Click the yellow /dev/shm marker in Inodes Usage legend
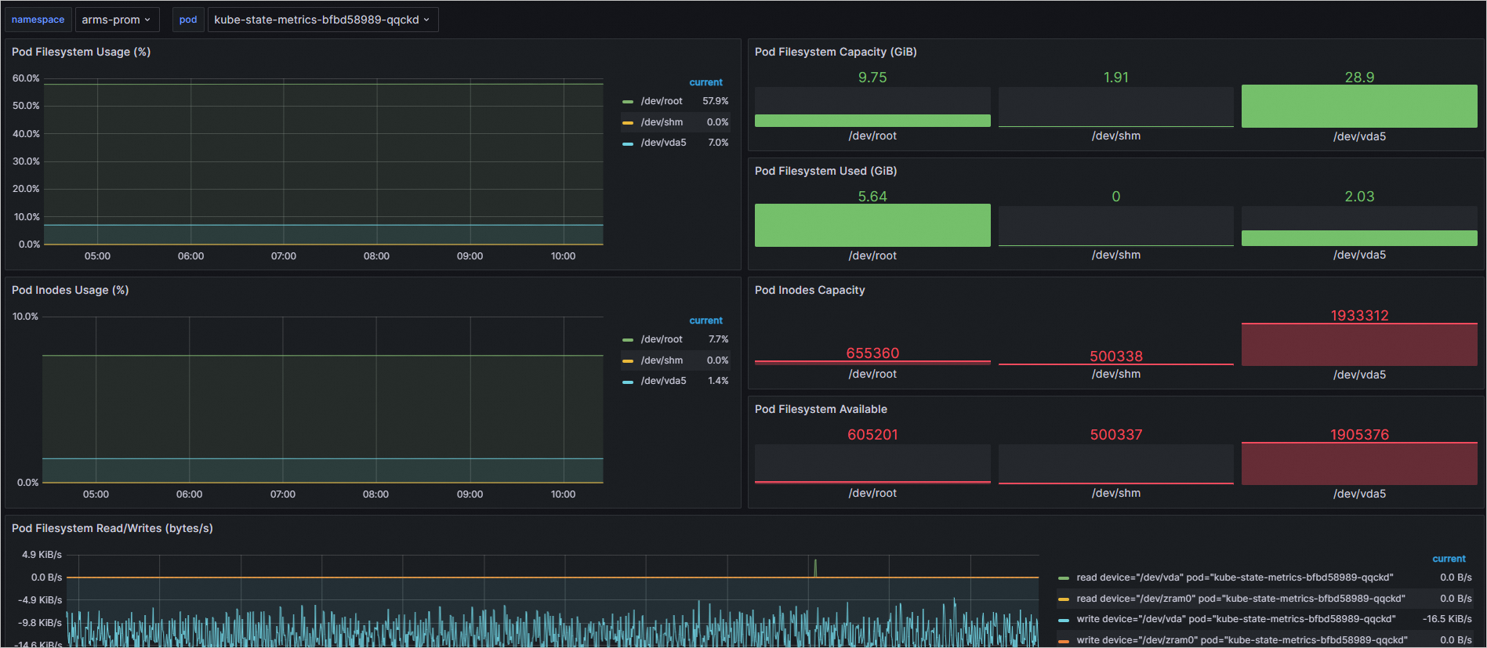The image size is (1487, 648). [627, 361]
